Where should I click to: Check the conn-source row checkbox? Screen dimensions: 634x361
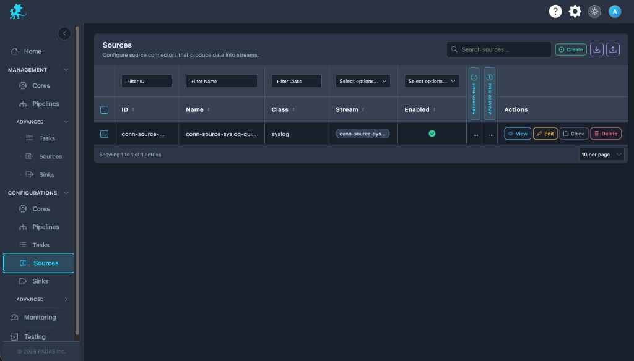(x=104, y=134)
